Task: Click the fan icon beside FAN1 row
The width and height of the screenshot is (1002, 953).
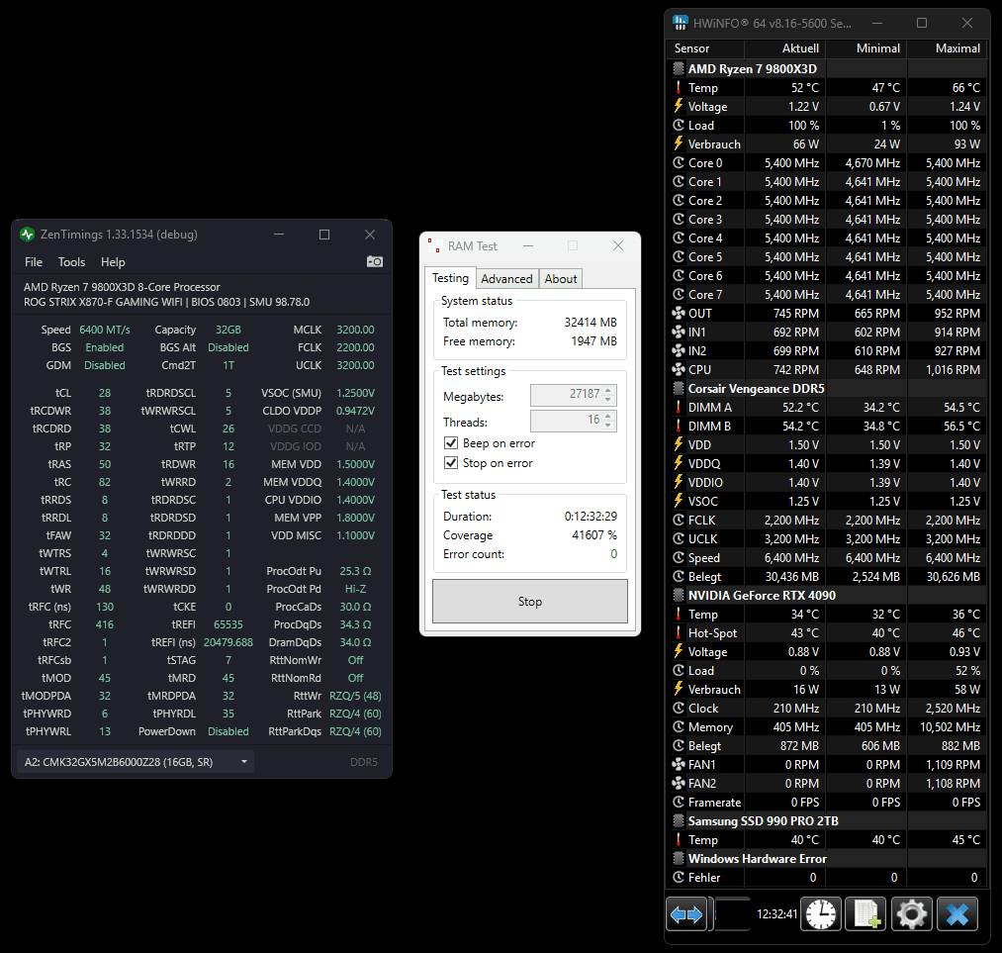Action: click(678, 764)
